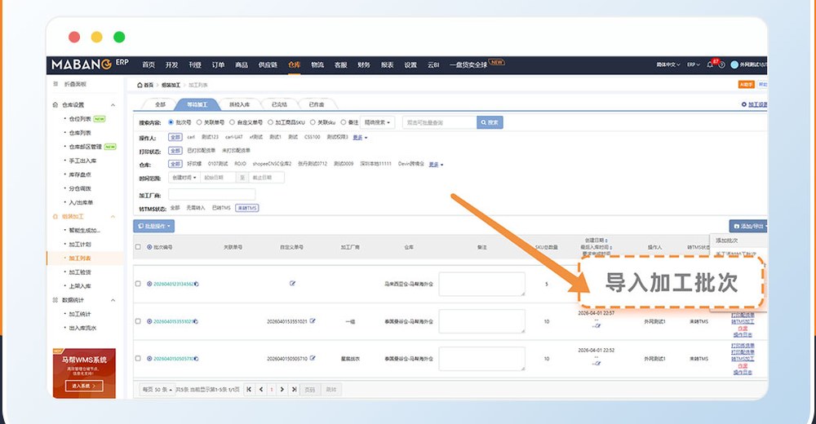Open the 物流 top menu

click(317, 64)
